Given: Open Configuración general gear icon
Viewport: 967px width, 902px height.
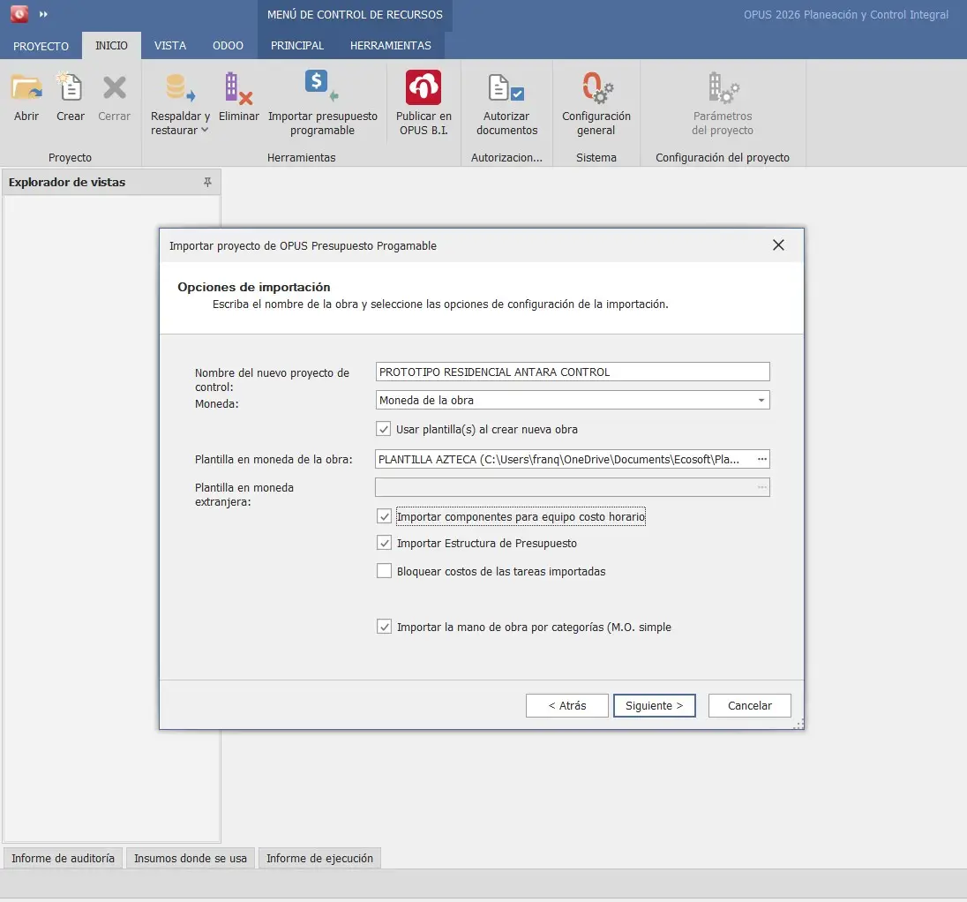Looking at the screenshot, I should coord(596,88).
